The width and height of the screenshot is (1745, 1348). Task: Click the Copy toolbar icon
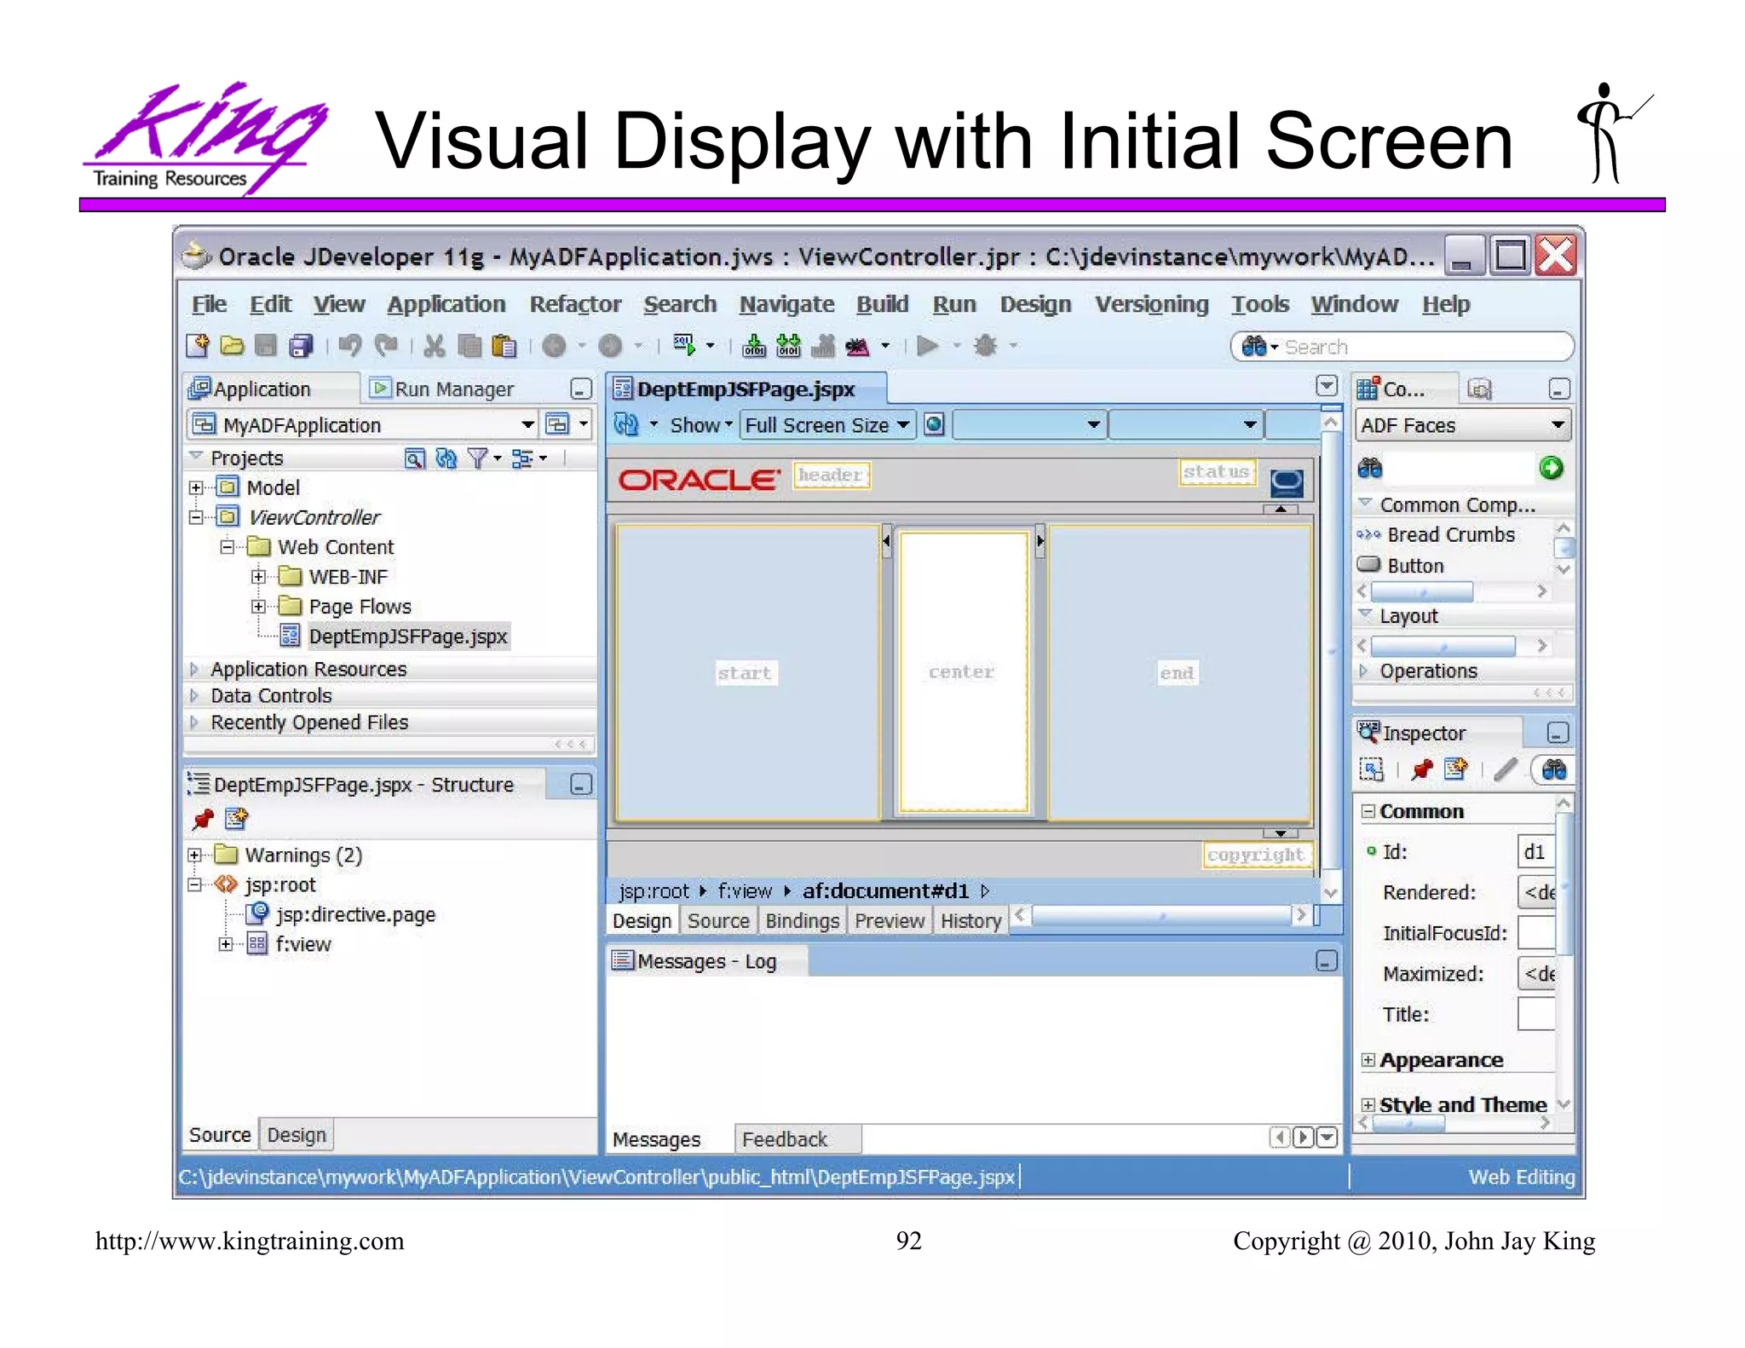(x=469, y=345)
